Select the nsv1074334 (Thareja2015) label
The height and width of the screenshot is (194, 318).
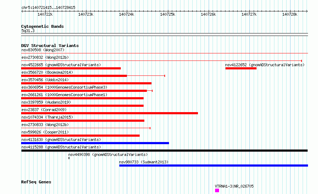[x=47, y=117]
